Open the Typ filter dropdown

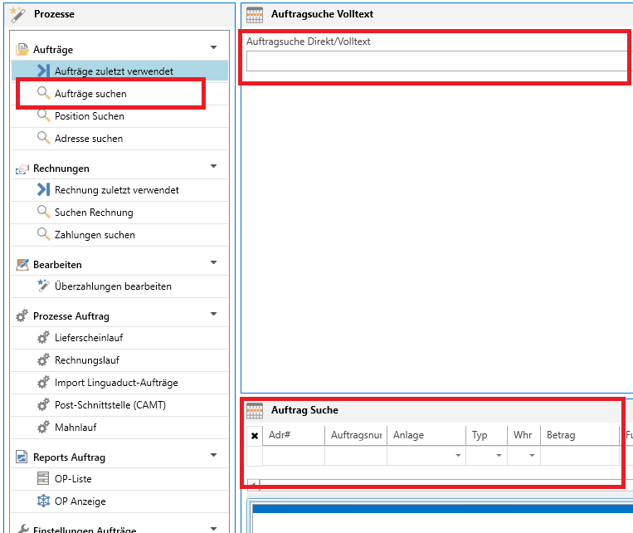point(499,456)
